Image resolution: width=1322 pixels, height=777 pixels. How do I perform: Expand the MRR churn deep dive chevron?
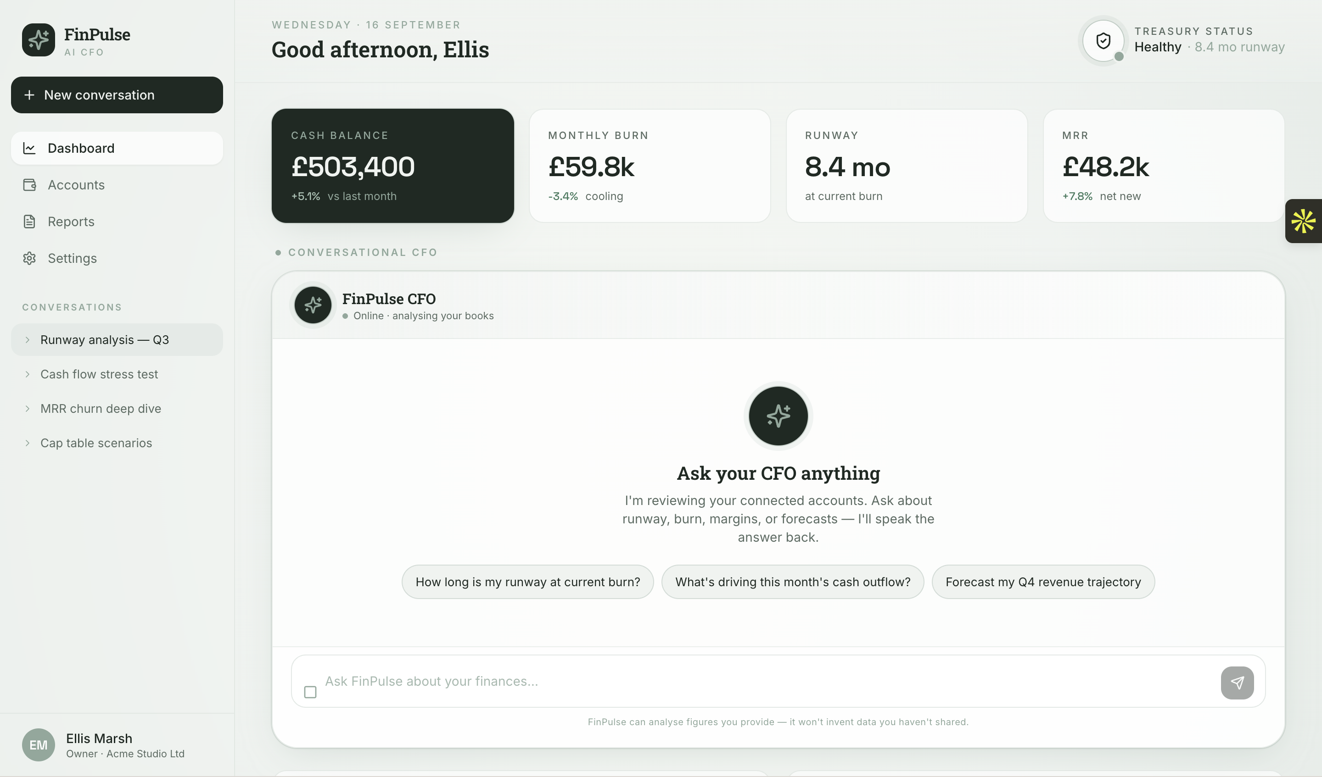pyautogui.click(x=27, y=408)
